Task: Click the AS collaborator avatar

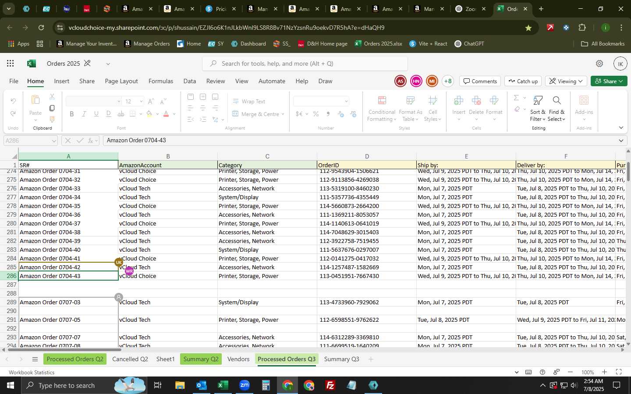Action: tap(400, 81)
